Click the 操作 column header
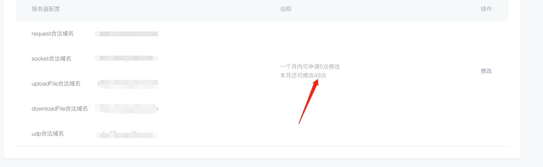The image size is (543, 167). point(486,9)
